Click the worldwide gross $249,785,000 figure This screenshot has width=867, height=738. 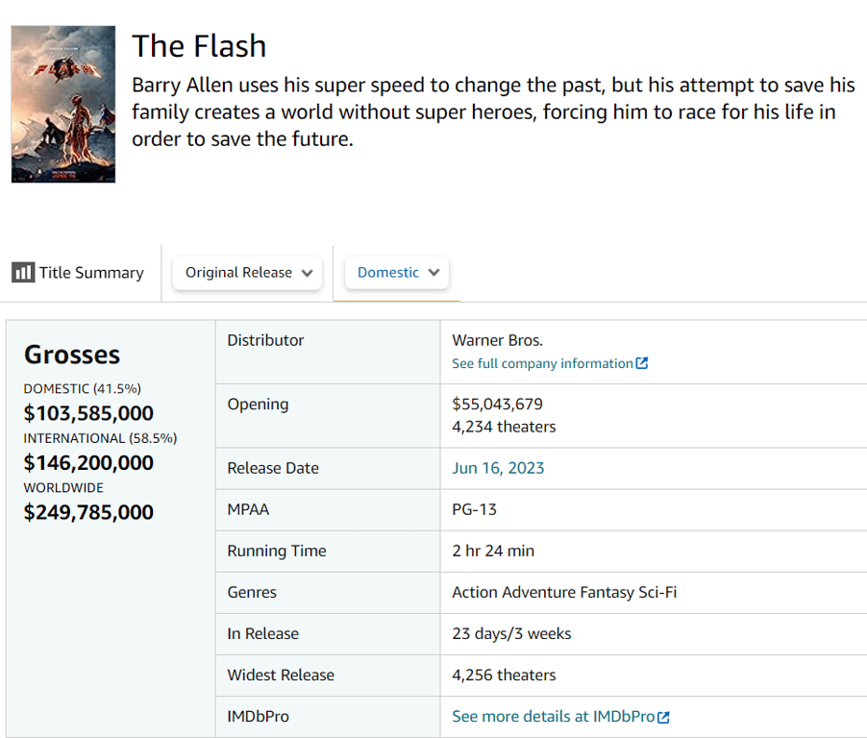(88, 512)
